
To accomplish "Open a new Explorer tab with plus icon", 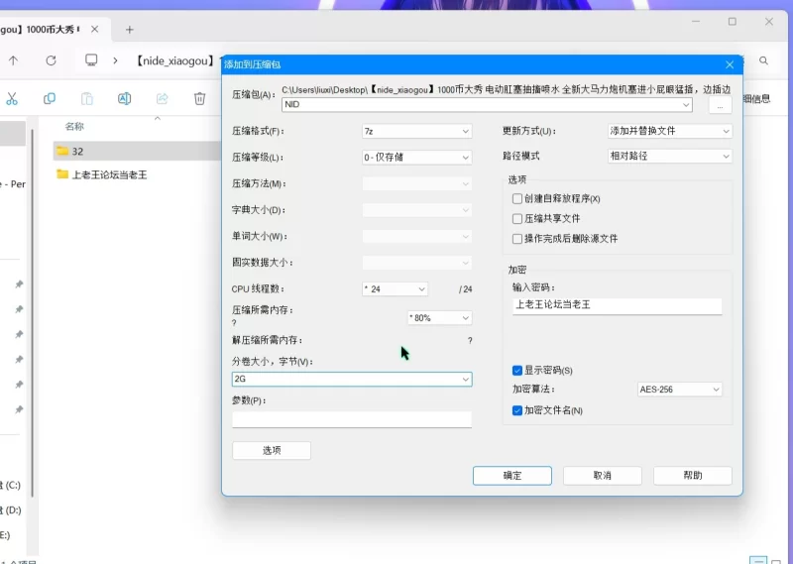I will [x=129, y=30].
